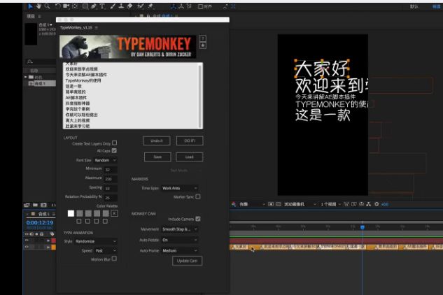Select the Pan Behind anchor point tool
The image size is (443, 295).
point(75,6)
